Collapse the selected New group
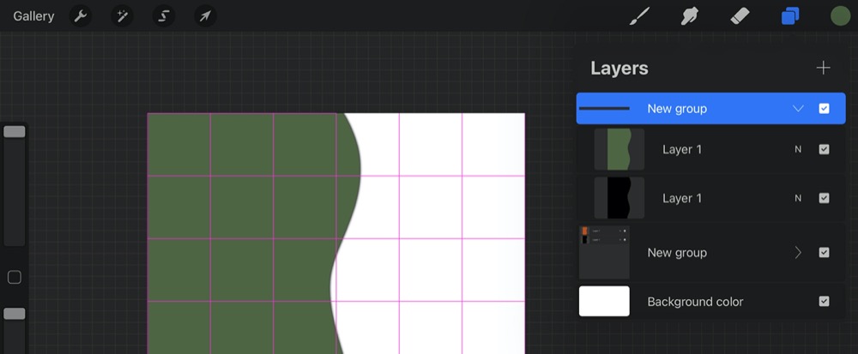 798,109
